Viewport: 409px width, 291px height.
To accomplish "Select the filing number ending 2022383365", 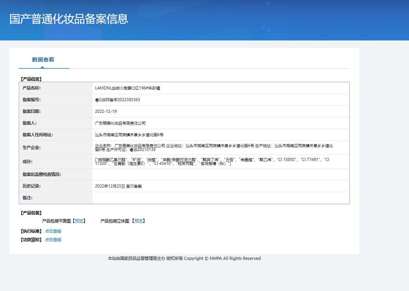I will tap(118, 100).
